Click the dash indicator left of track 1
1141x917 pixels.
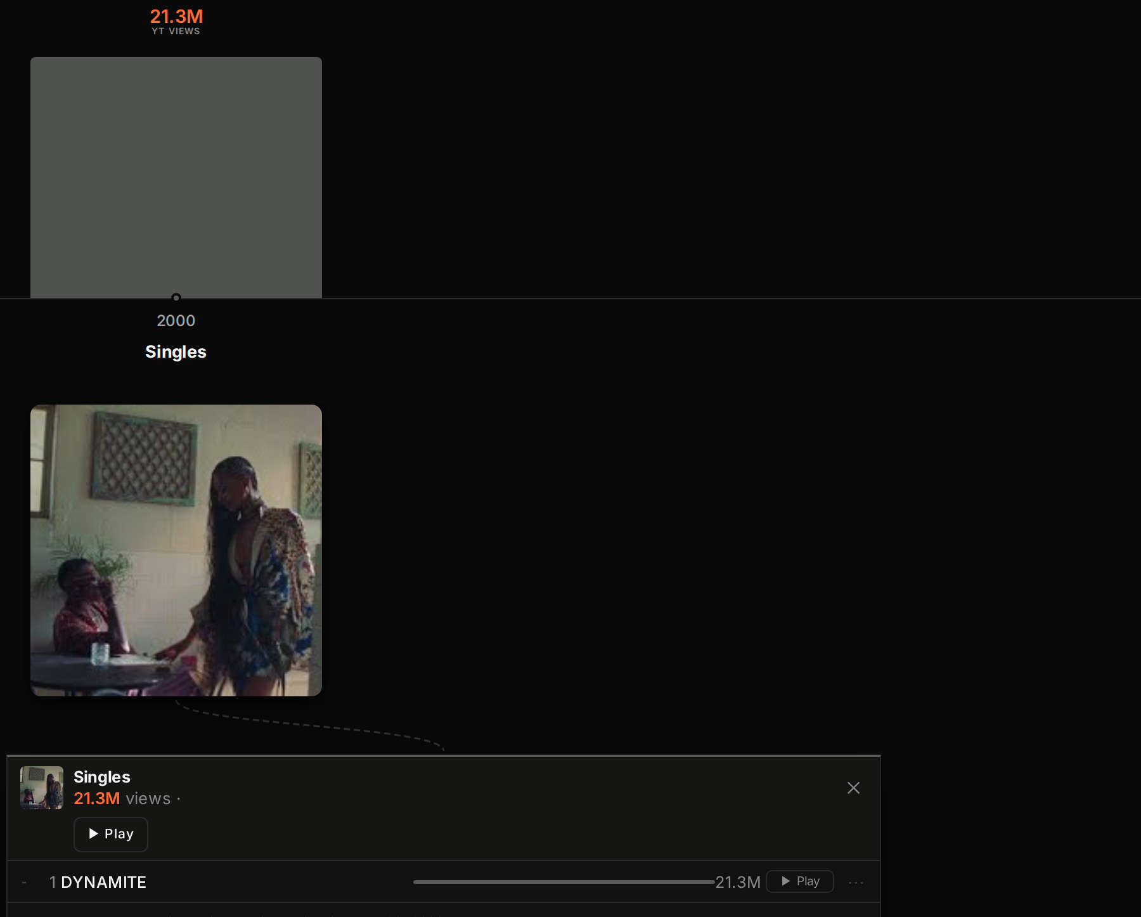click(x=24, y=882)
